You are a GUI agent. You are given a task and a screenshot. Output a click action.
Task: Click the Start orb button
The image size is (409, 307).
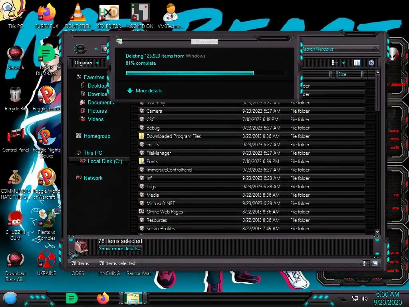coord(10,299)
